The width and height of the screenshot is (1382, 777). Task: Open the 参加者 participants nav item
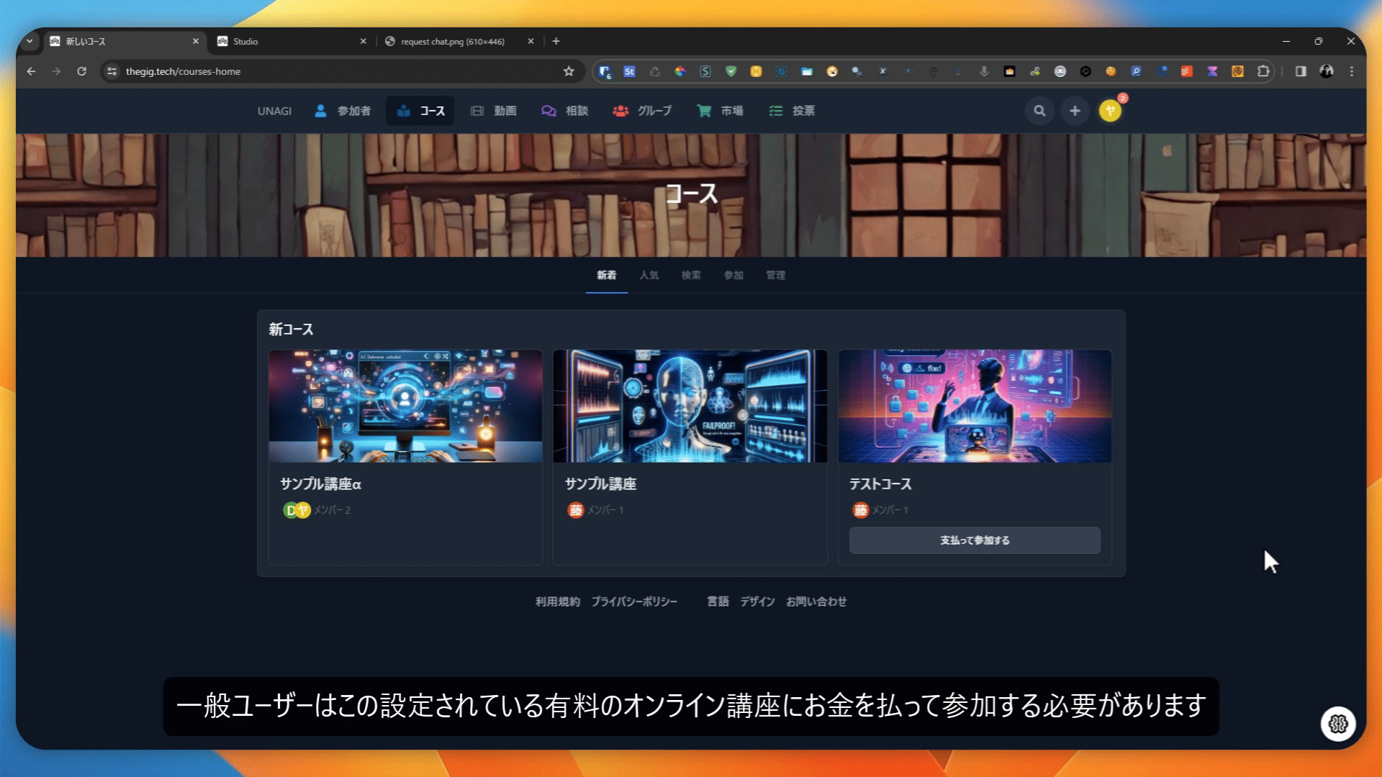343,111
